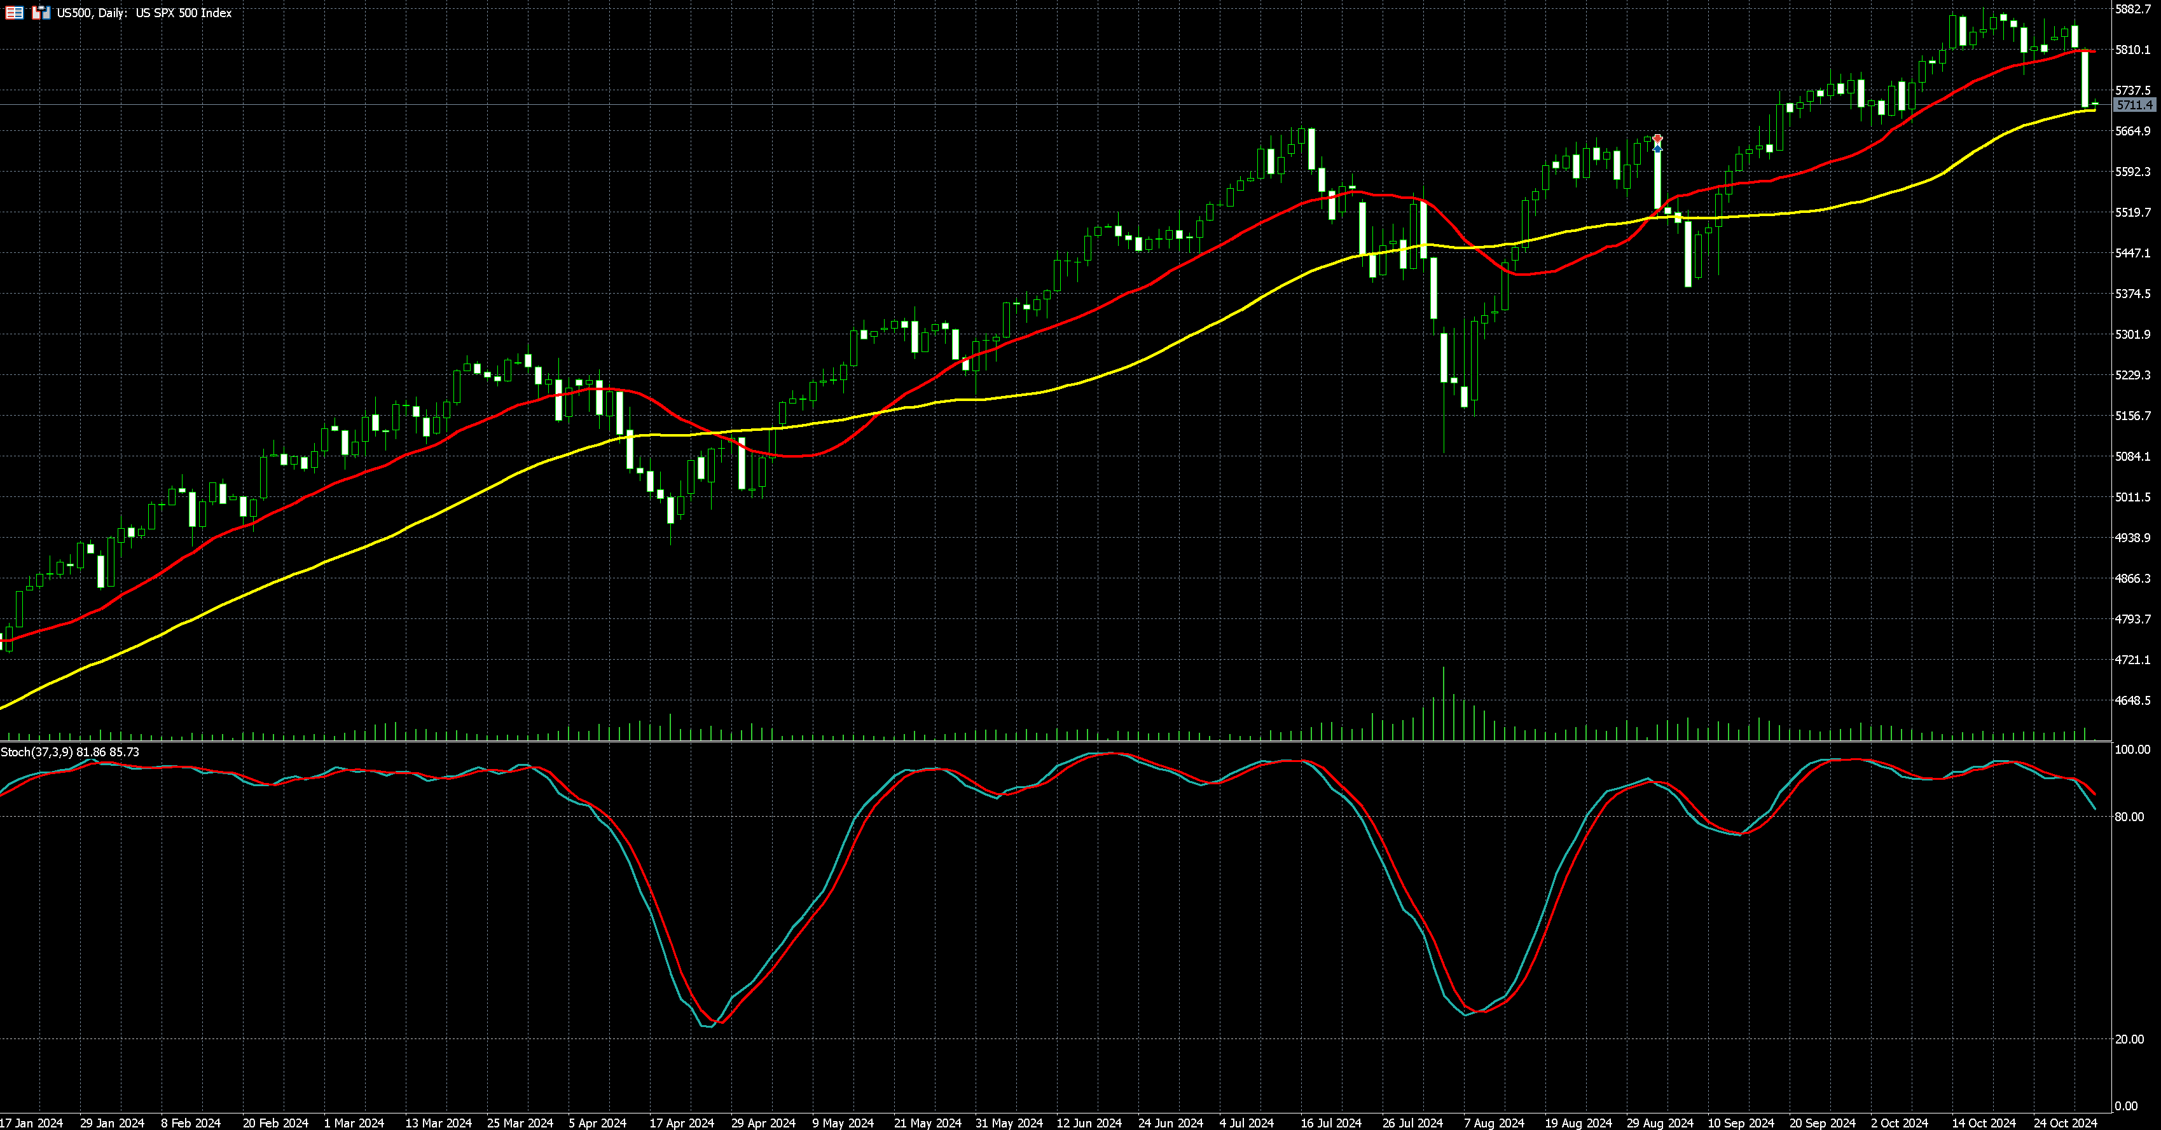2161x1130 pixels.
Task: Click the blue buy arrow trade marker
Action: 1658,148
